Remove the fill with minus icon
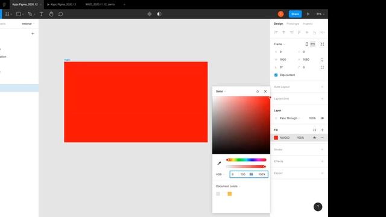 [x=322, y=138]
